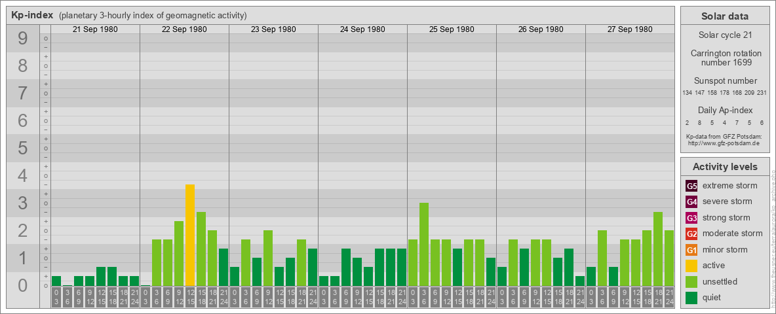This screenshot has height=314, width=776.
Task: Click the 21 Sep 0-3 time slot label
Action: coord(56,298)
